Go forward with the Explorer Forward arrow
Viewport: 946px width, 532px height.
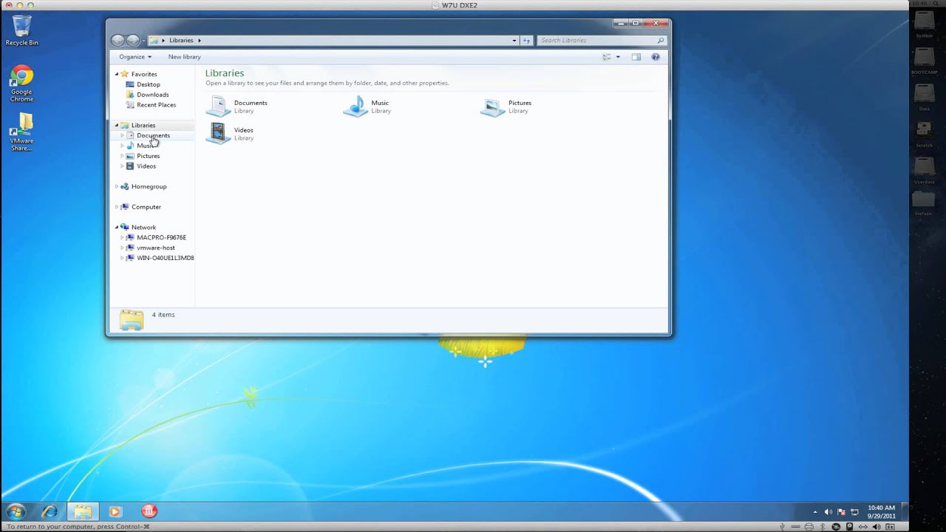[133, 41]
